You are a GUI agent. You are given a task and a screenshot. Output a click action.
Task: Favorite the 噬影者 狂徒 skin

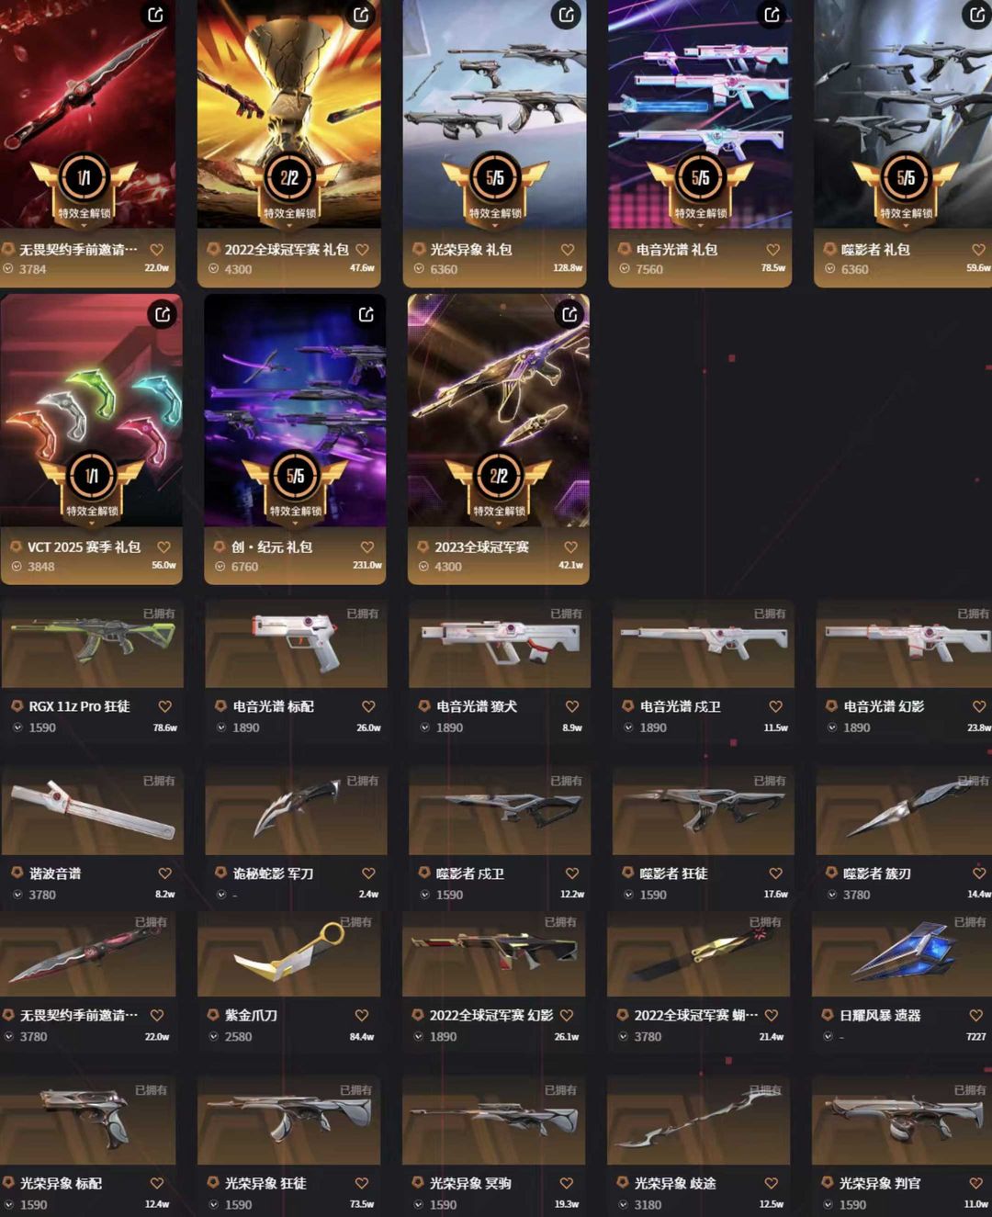tap(775, 873)
